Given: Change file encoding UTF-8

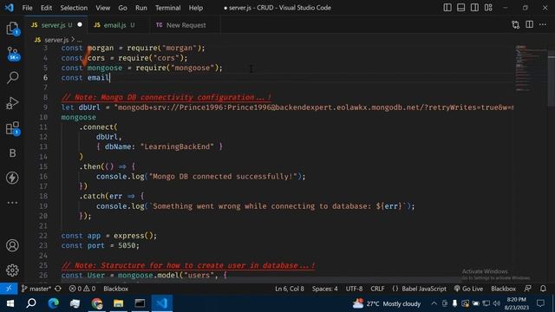Looking at the screenshot, I should point(354,289).
